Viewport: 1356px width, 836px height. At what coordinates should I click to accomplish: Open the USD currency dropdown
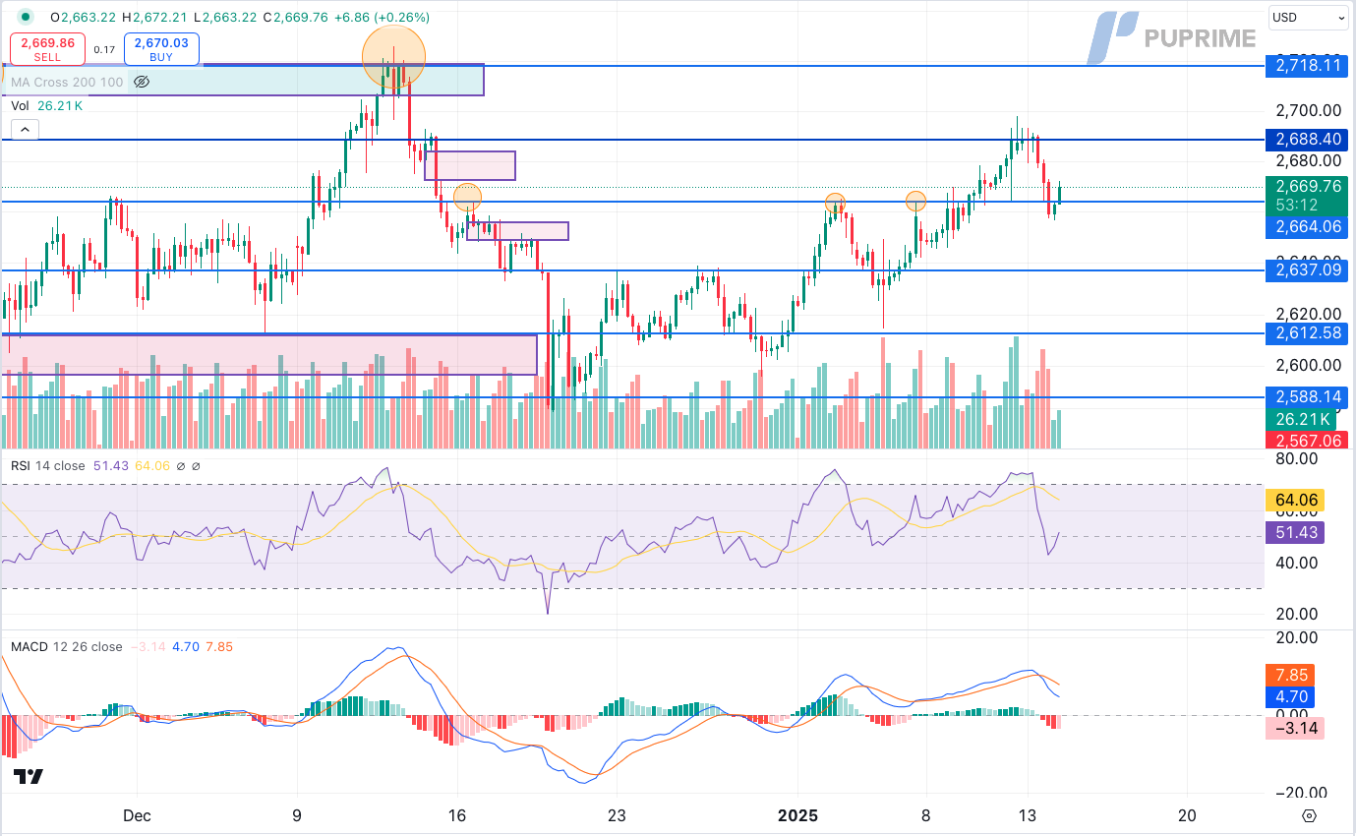tap(1309, 17)
